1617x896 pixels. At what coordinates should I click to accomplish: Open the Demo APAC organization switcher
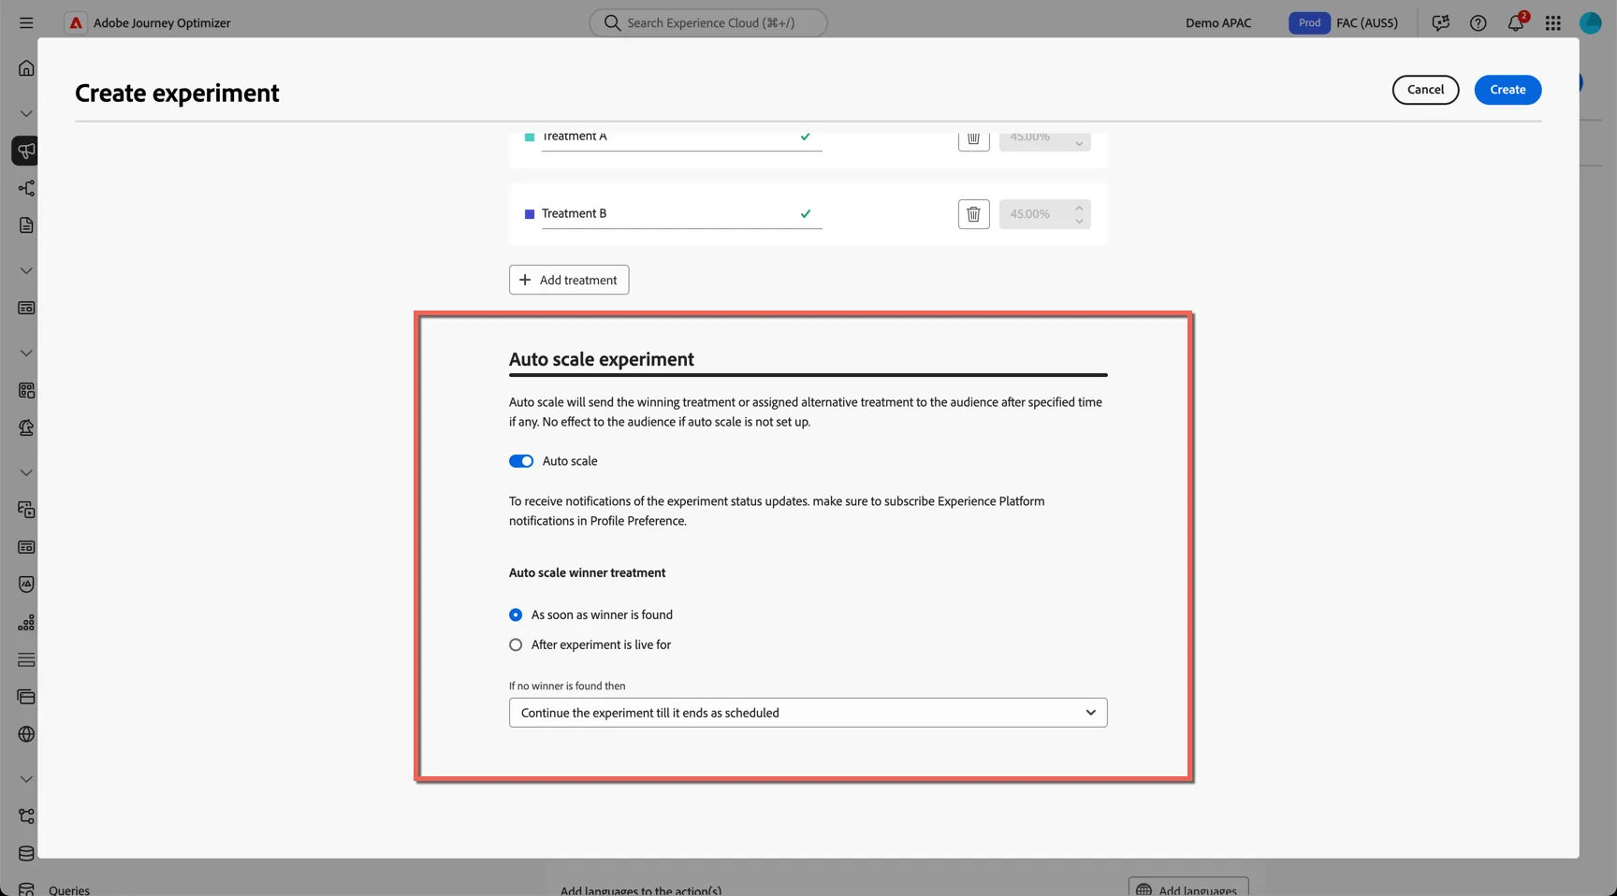[x=1217, y=22]
